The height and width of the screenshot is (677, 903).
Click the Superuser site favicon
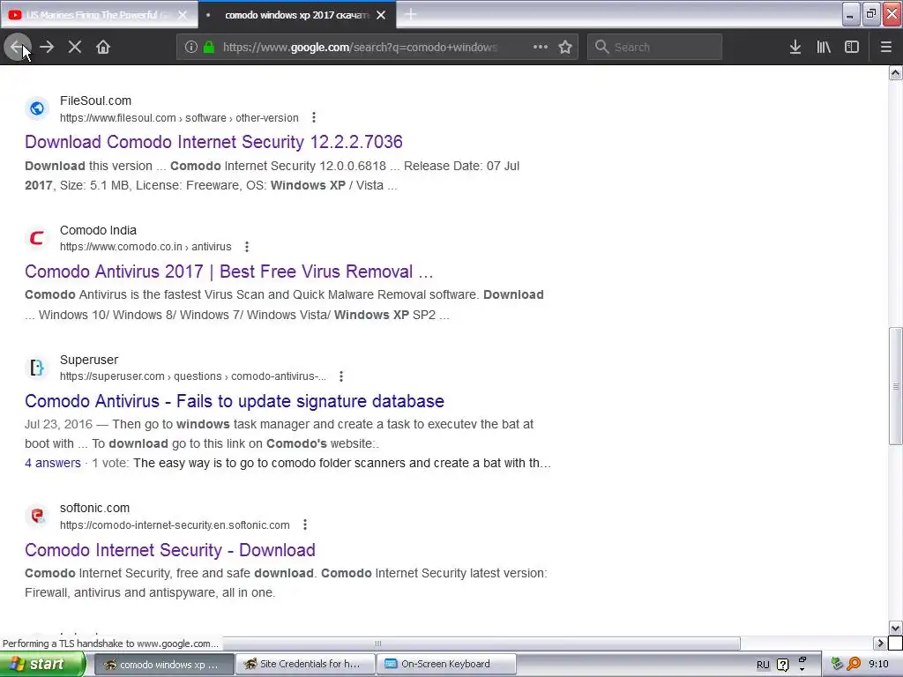click(37, 368)
